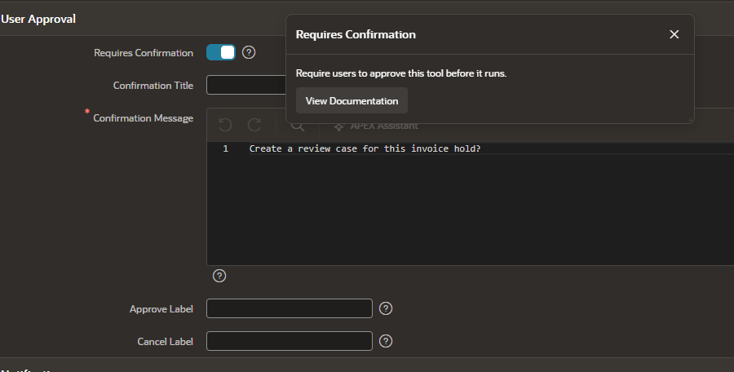Click the line number 1 in editor

tap(226, 148)
